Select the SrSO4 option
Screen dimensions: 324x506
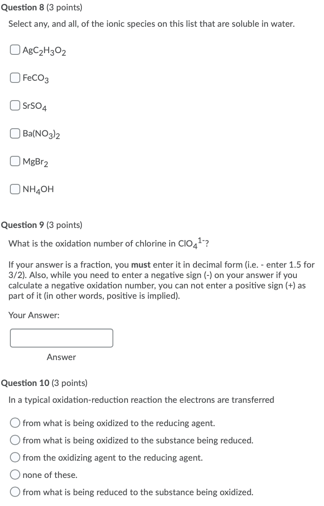point(14,104)
